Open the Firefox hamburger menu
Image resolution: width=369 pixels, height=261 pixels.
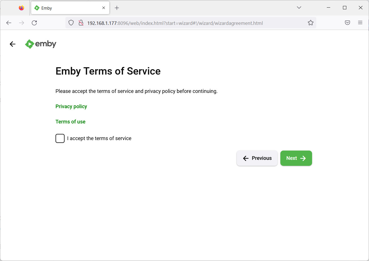(360, 23)
